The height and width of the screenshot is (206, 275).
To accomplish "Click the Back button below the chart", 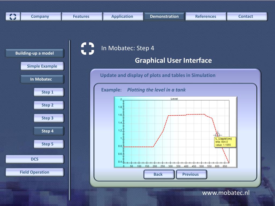I will [x=159, y=174].
